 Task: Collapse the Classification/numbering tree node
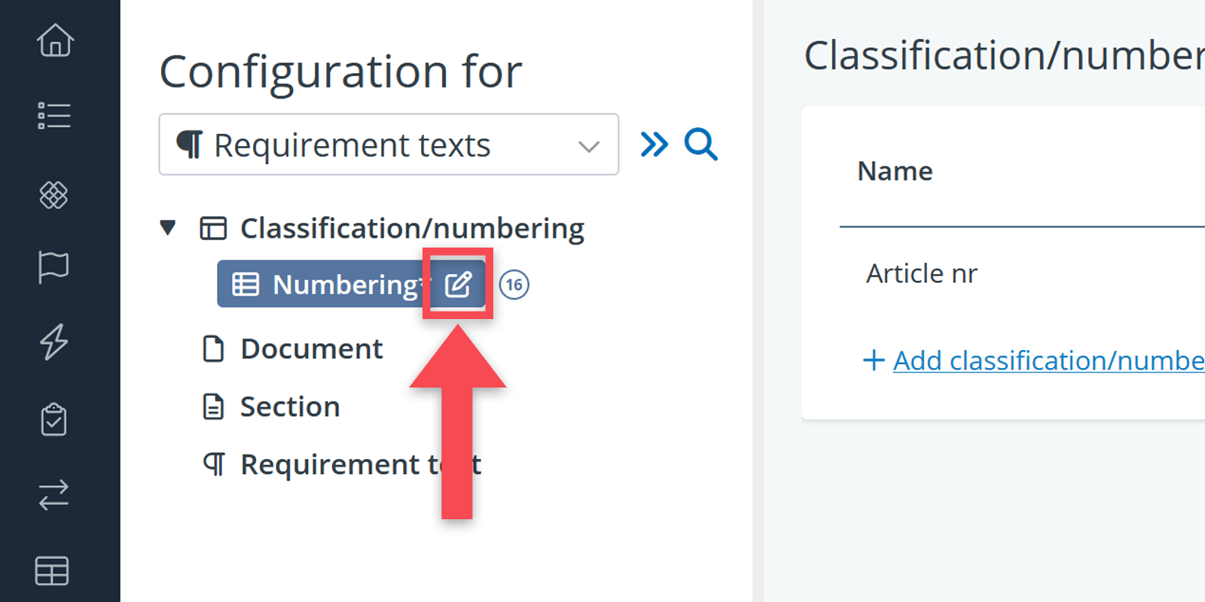pos(168,227)
